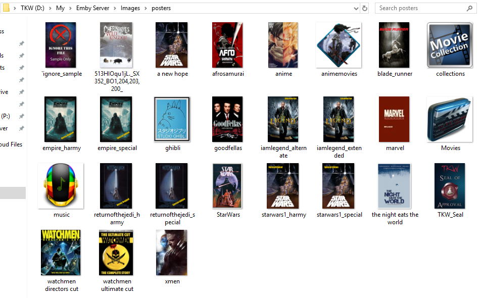This screenshot has height=298, width=481.
Task: Select the goodfellas poster thumbnail
Action: click(x=227, y=119)
